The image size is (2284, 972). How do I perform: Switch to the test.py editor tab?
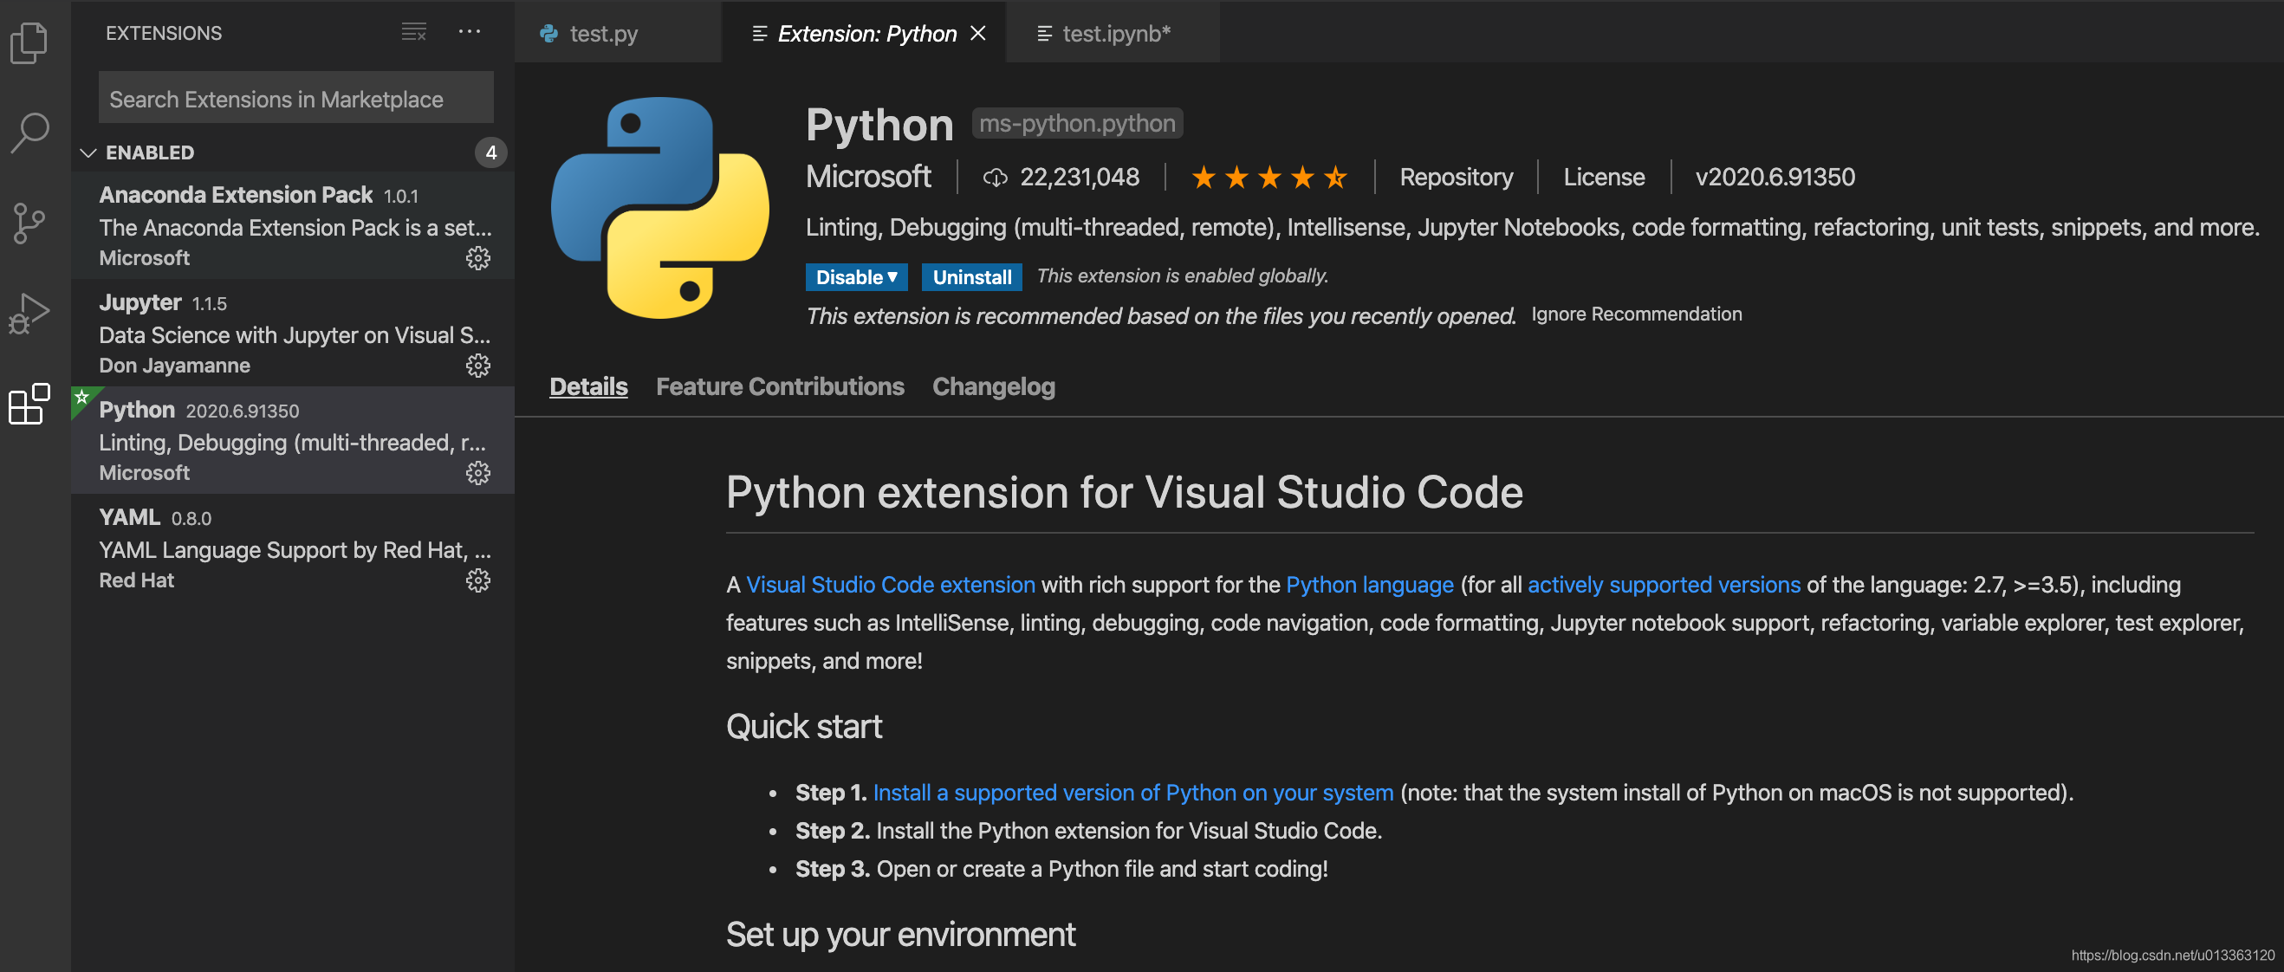(x=603, y=34)
